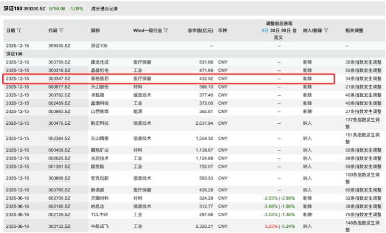Select the 30日 performance period
This screenshot has height=233, width=386.
point(274,31)
